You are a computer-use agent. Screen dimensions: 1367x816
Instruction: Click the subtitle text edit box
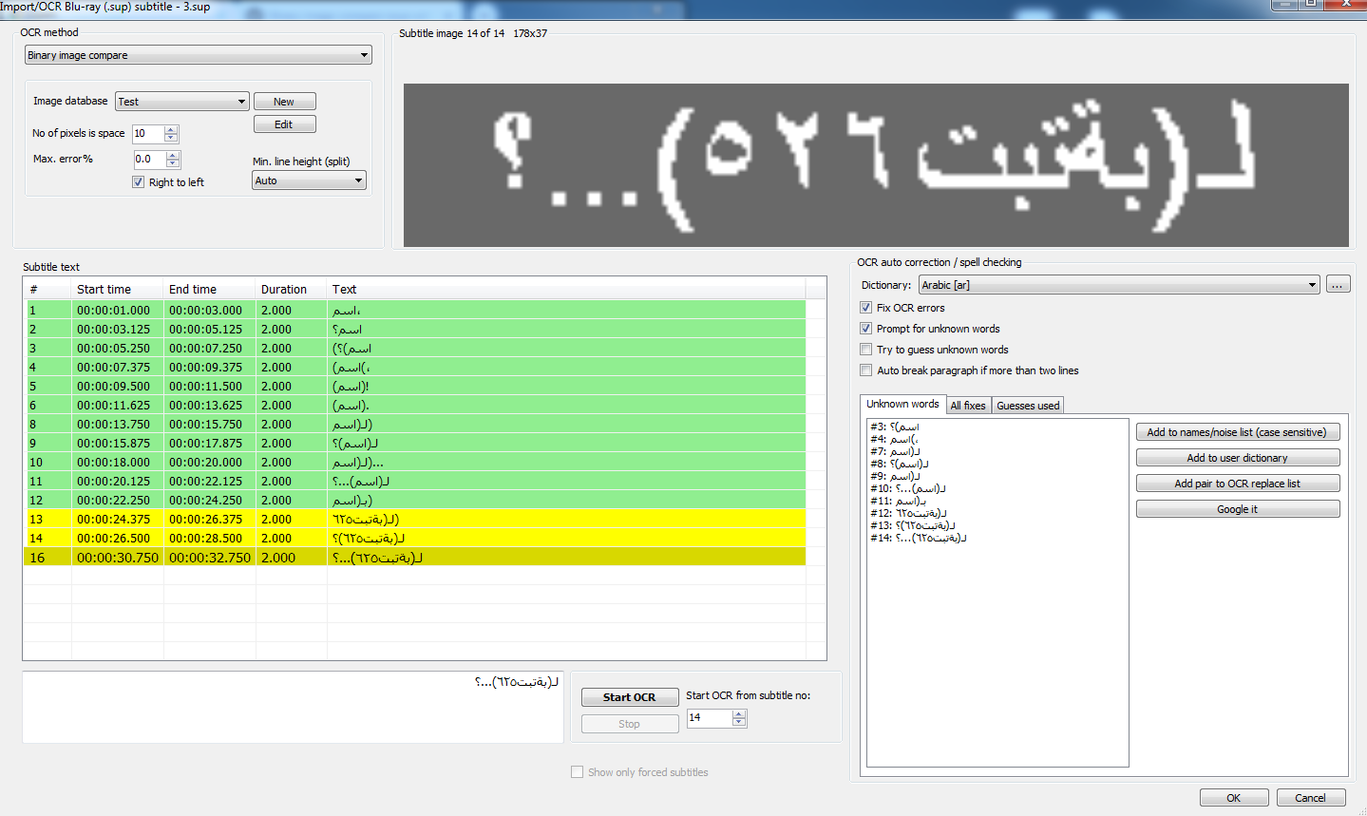click(x=293, y=707)
